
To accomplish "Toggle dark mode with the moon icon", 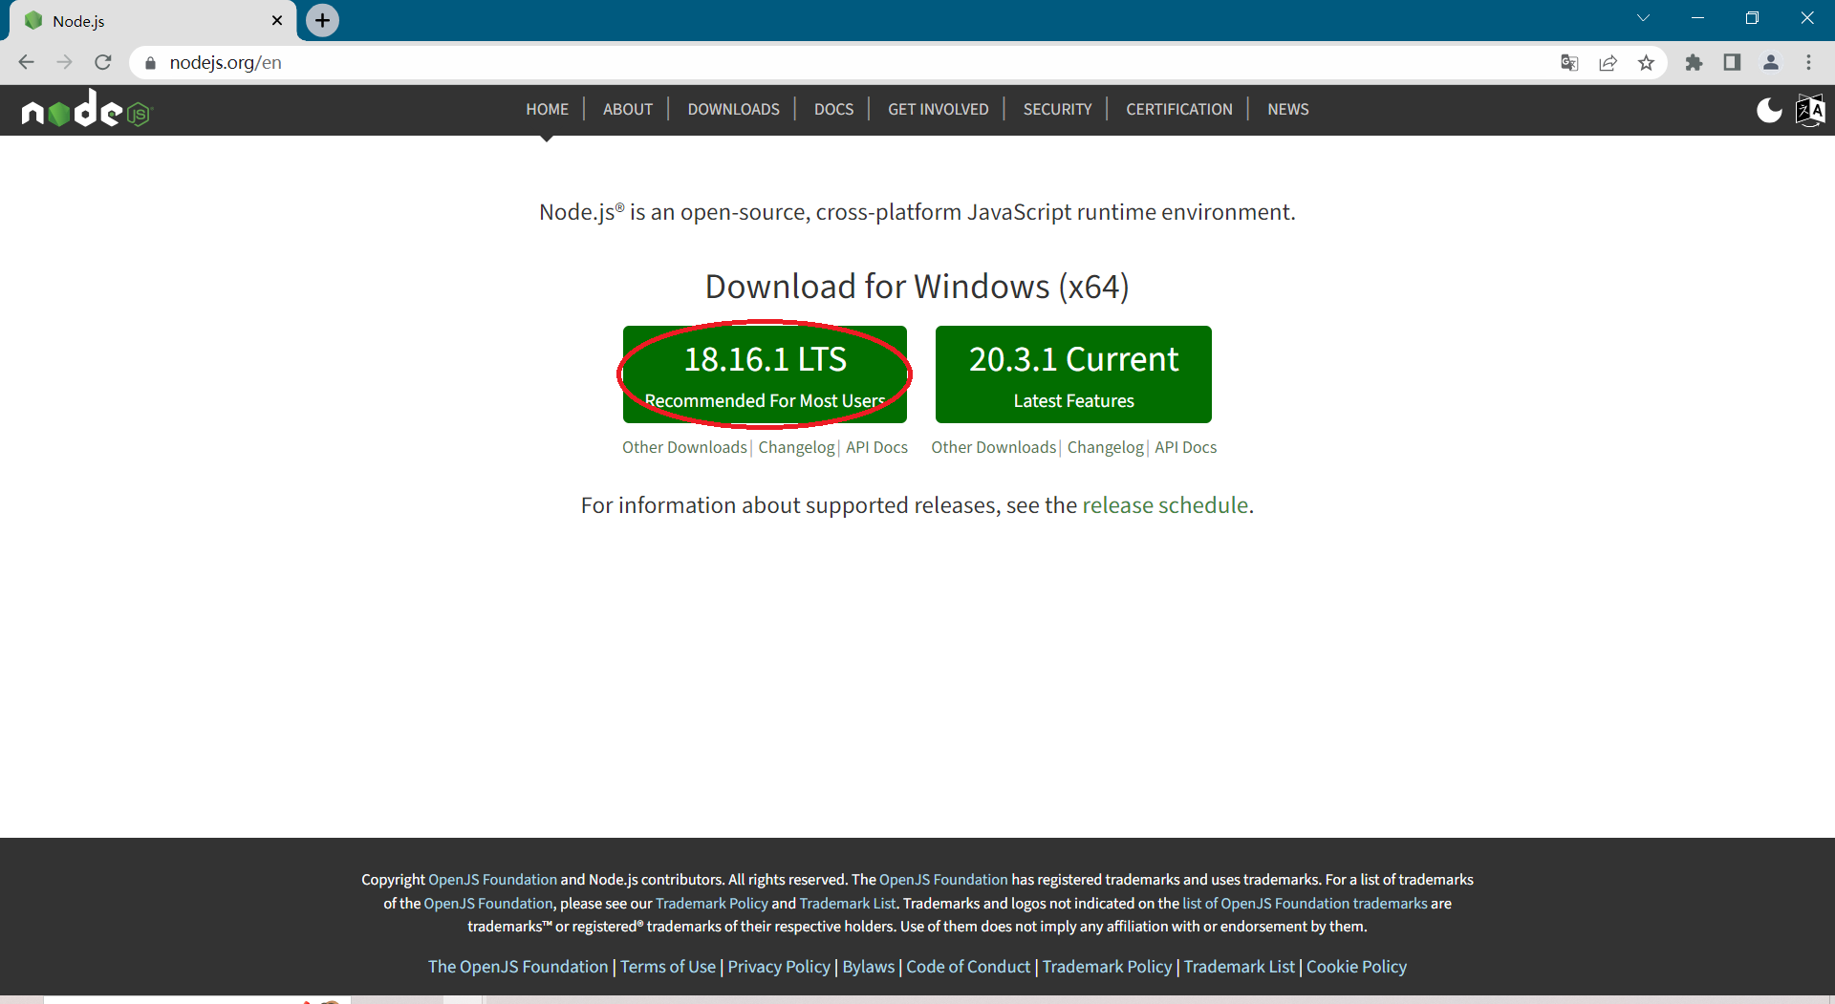I will 1769,111.
